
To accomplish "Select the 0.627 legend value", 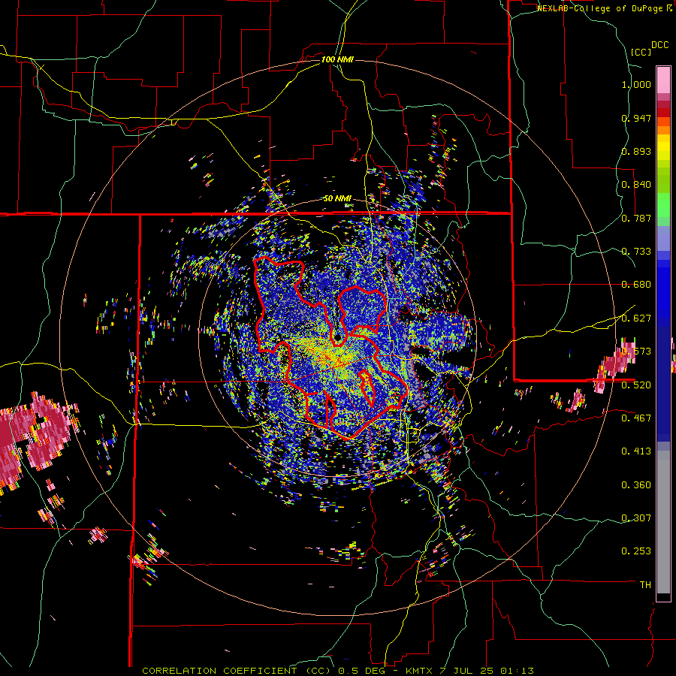I will (x=636, y=318).
